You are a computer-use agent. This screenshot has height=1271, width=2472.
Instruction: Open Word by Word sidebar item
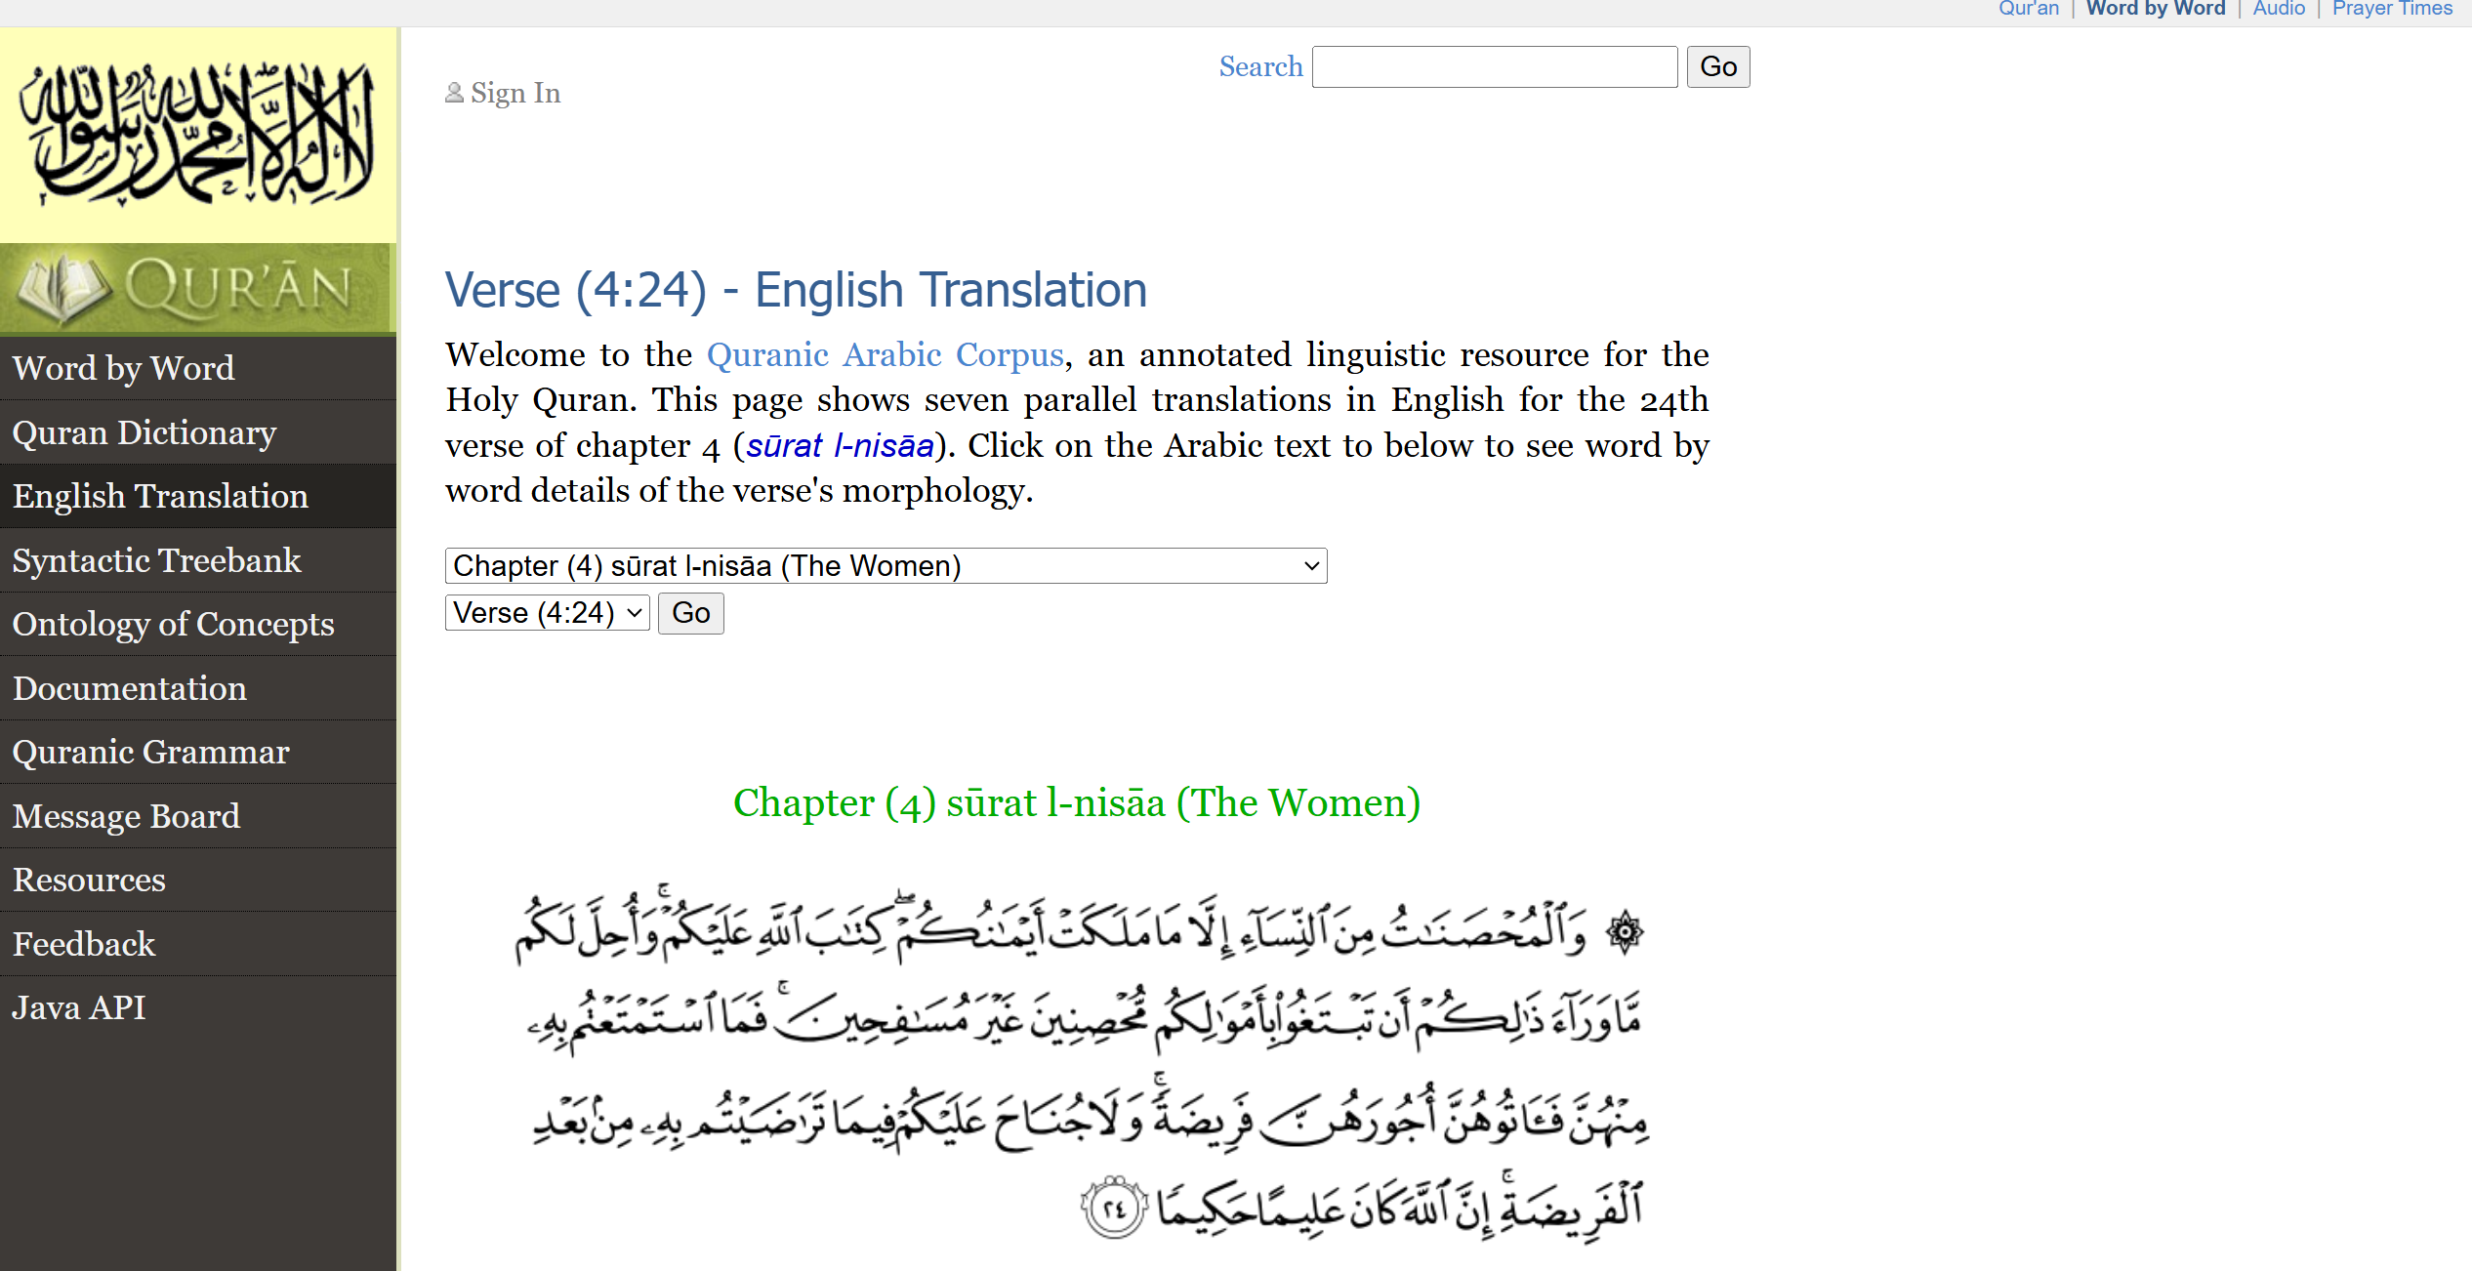click(124, 368)
